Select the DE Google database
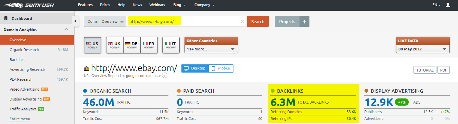 (x=131, y=45)
